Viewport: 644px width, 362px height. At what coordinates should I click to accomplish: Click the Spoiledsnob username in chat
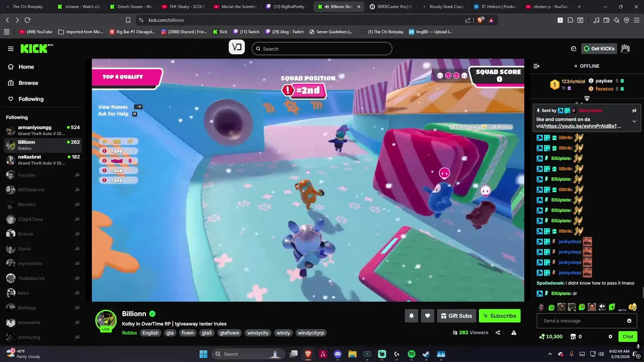click(550, 283)
